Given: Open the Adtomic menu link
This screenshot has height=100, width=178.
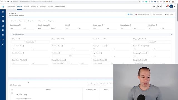Looking at the screenshot, I should pyautogui.click(x=43, y=6).
